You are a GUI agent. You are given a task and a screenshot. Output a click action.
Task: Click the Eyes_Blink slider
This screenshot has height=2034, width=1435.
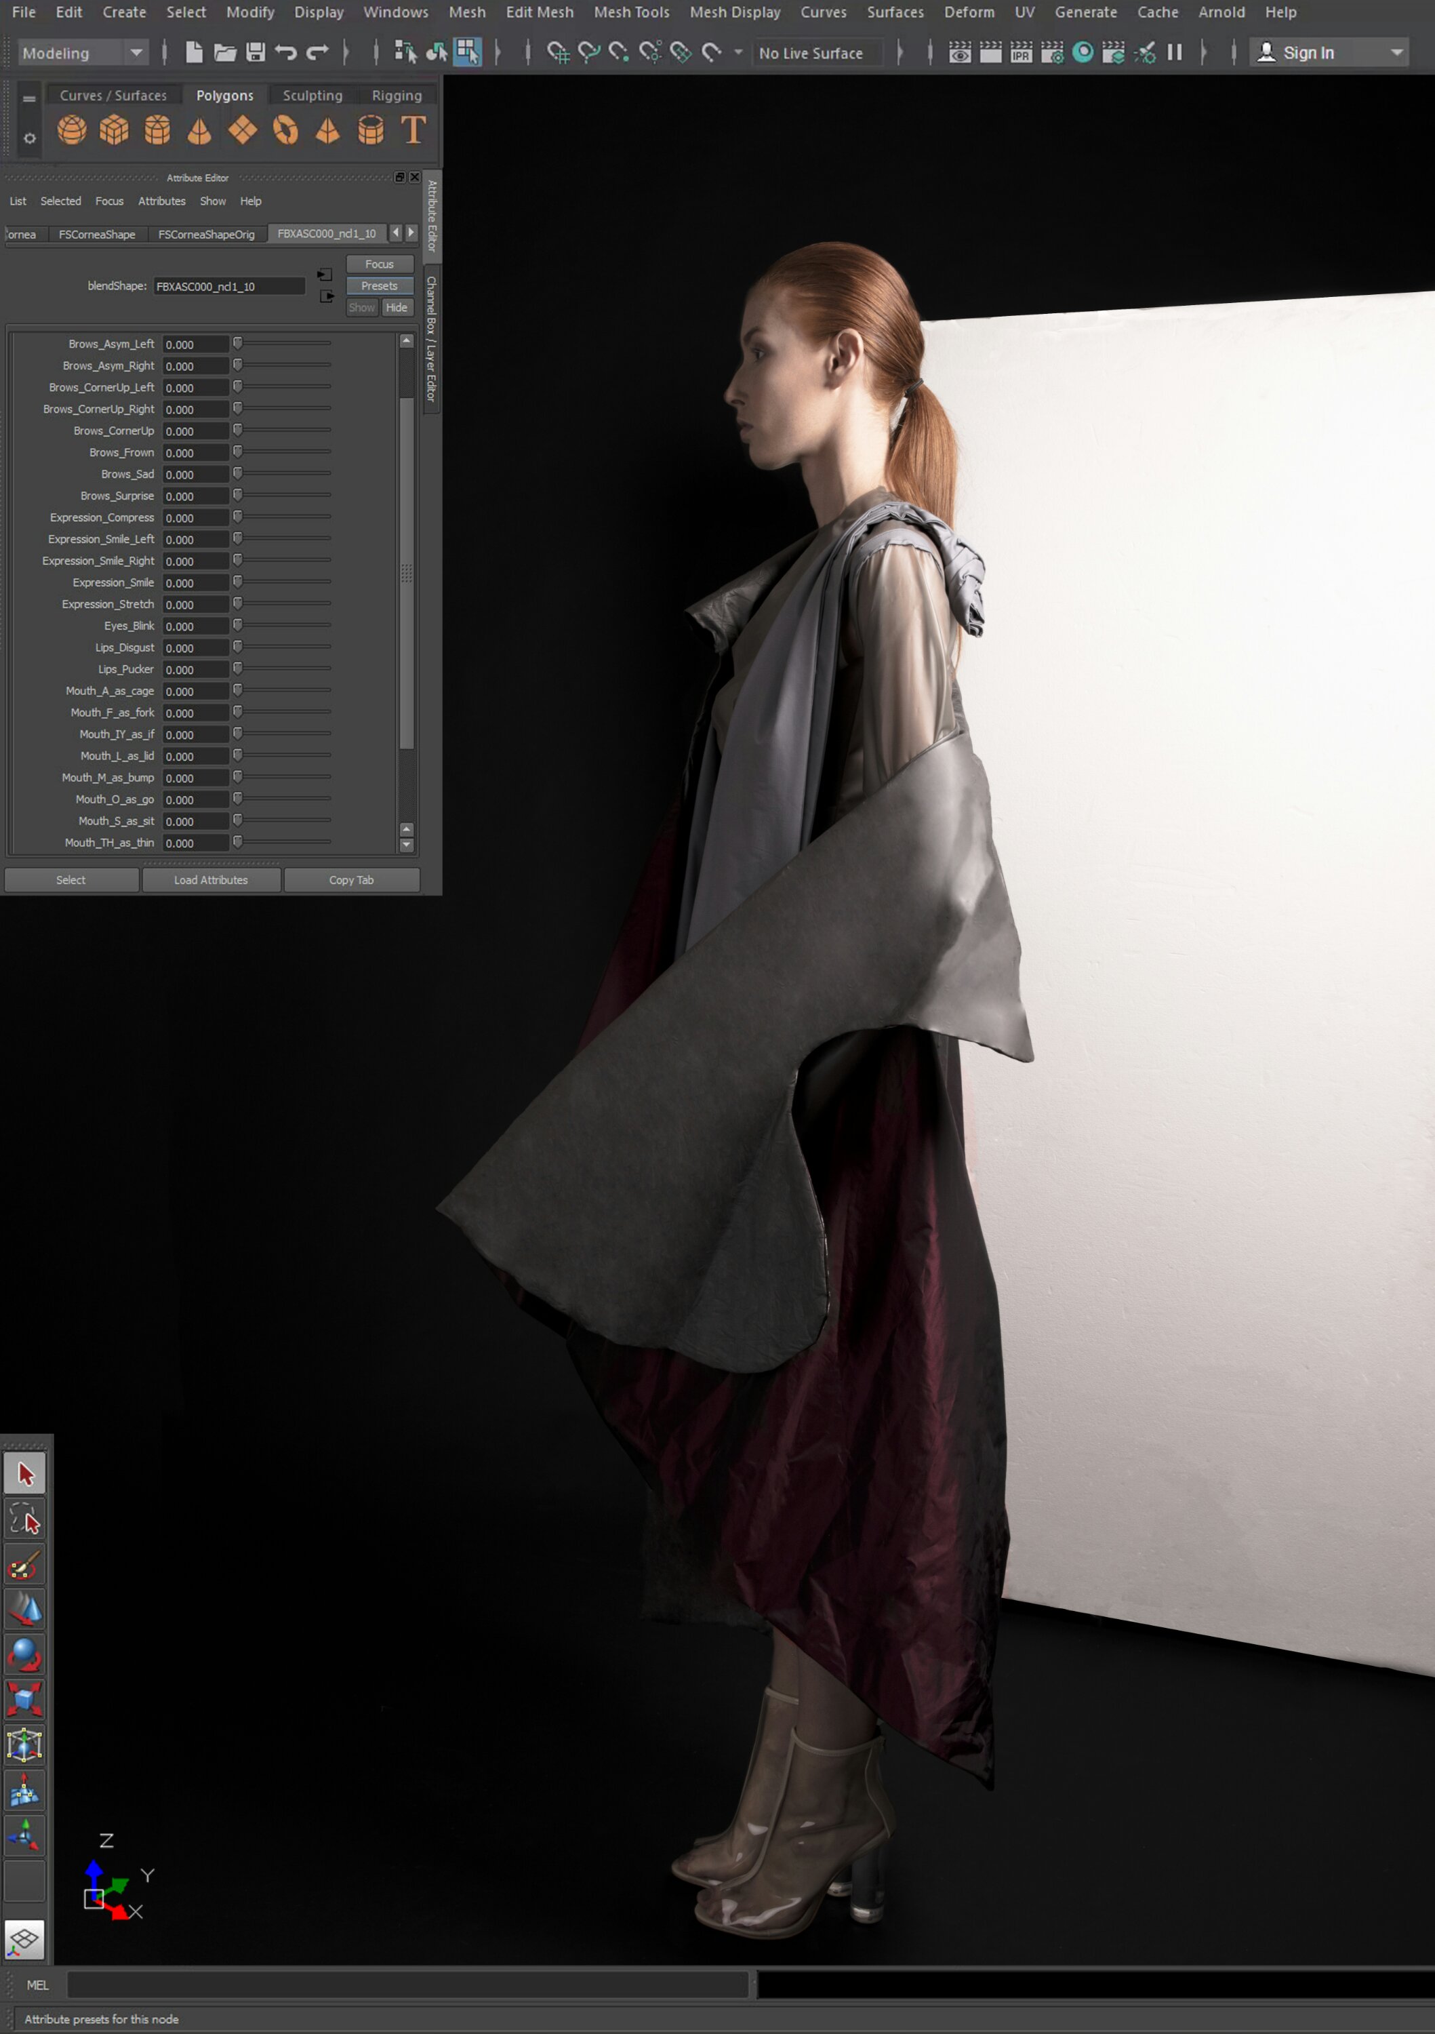pos(283,625)
